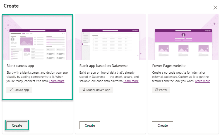Click the Canvas app tag label
The width and height of the screenshot is (221, 135).
pos(21,90)
